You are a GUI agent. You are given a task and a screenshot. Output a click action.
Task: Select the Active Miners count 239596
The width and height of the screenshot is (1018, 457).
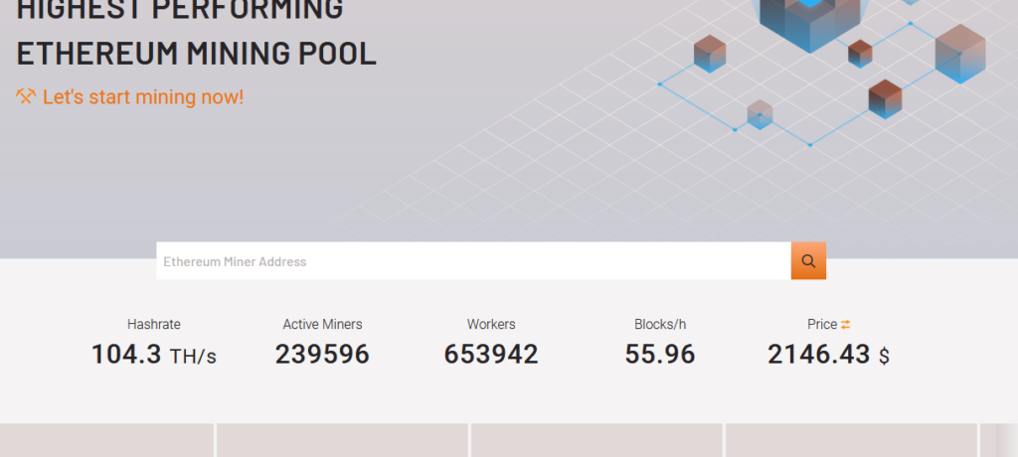[x=322, y=355]
